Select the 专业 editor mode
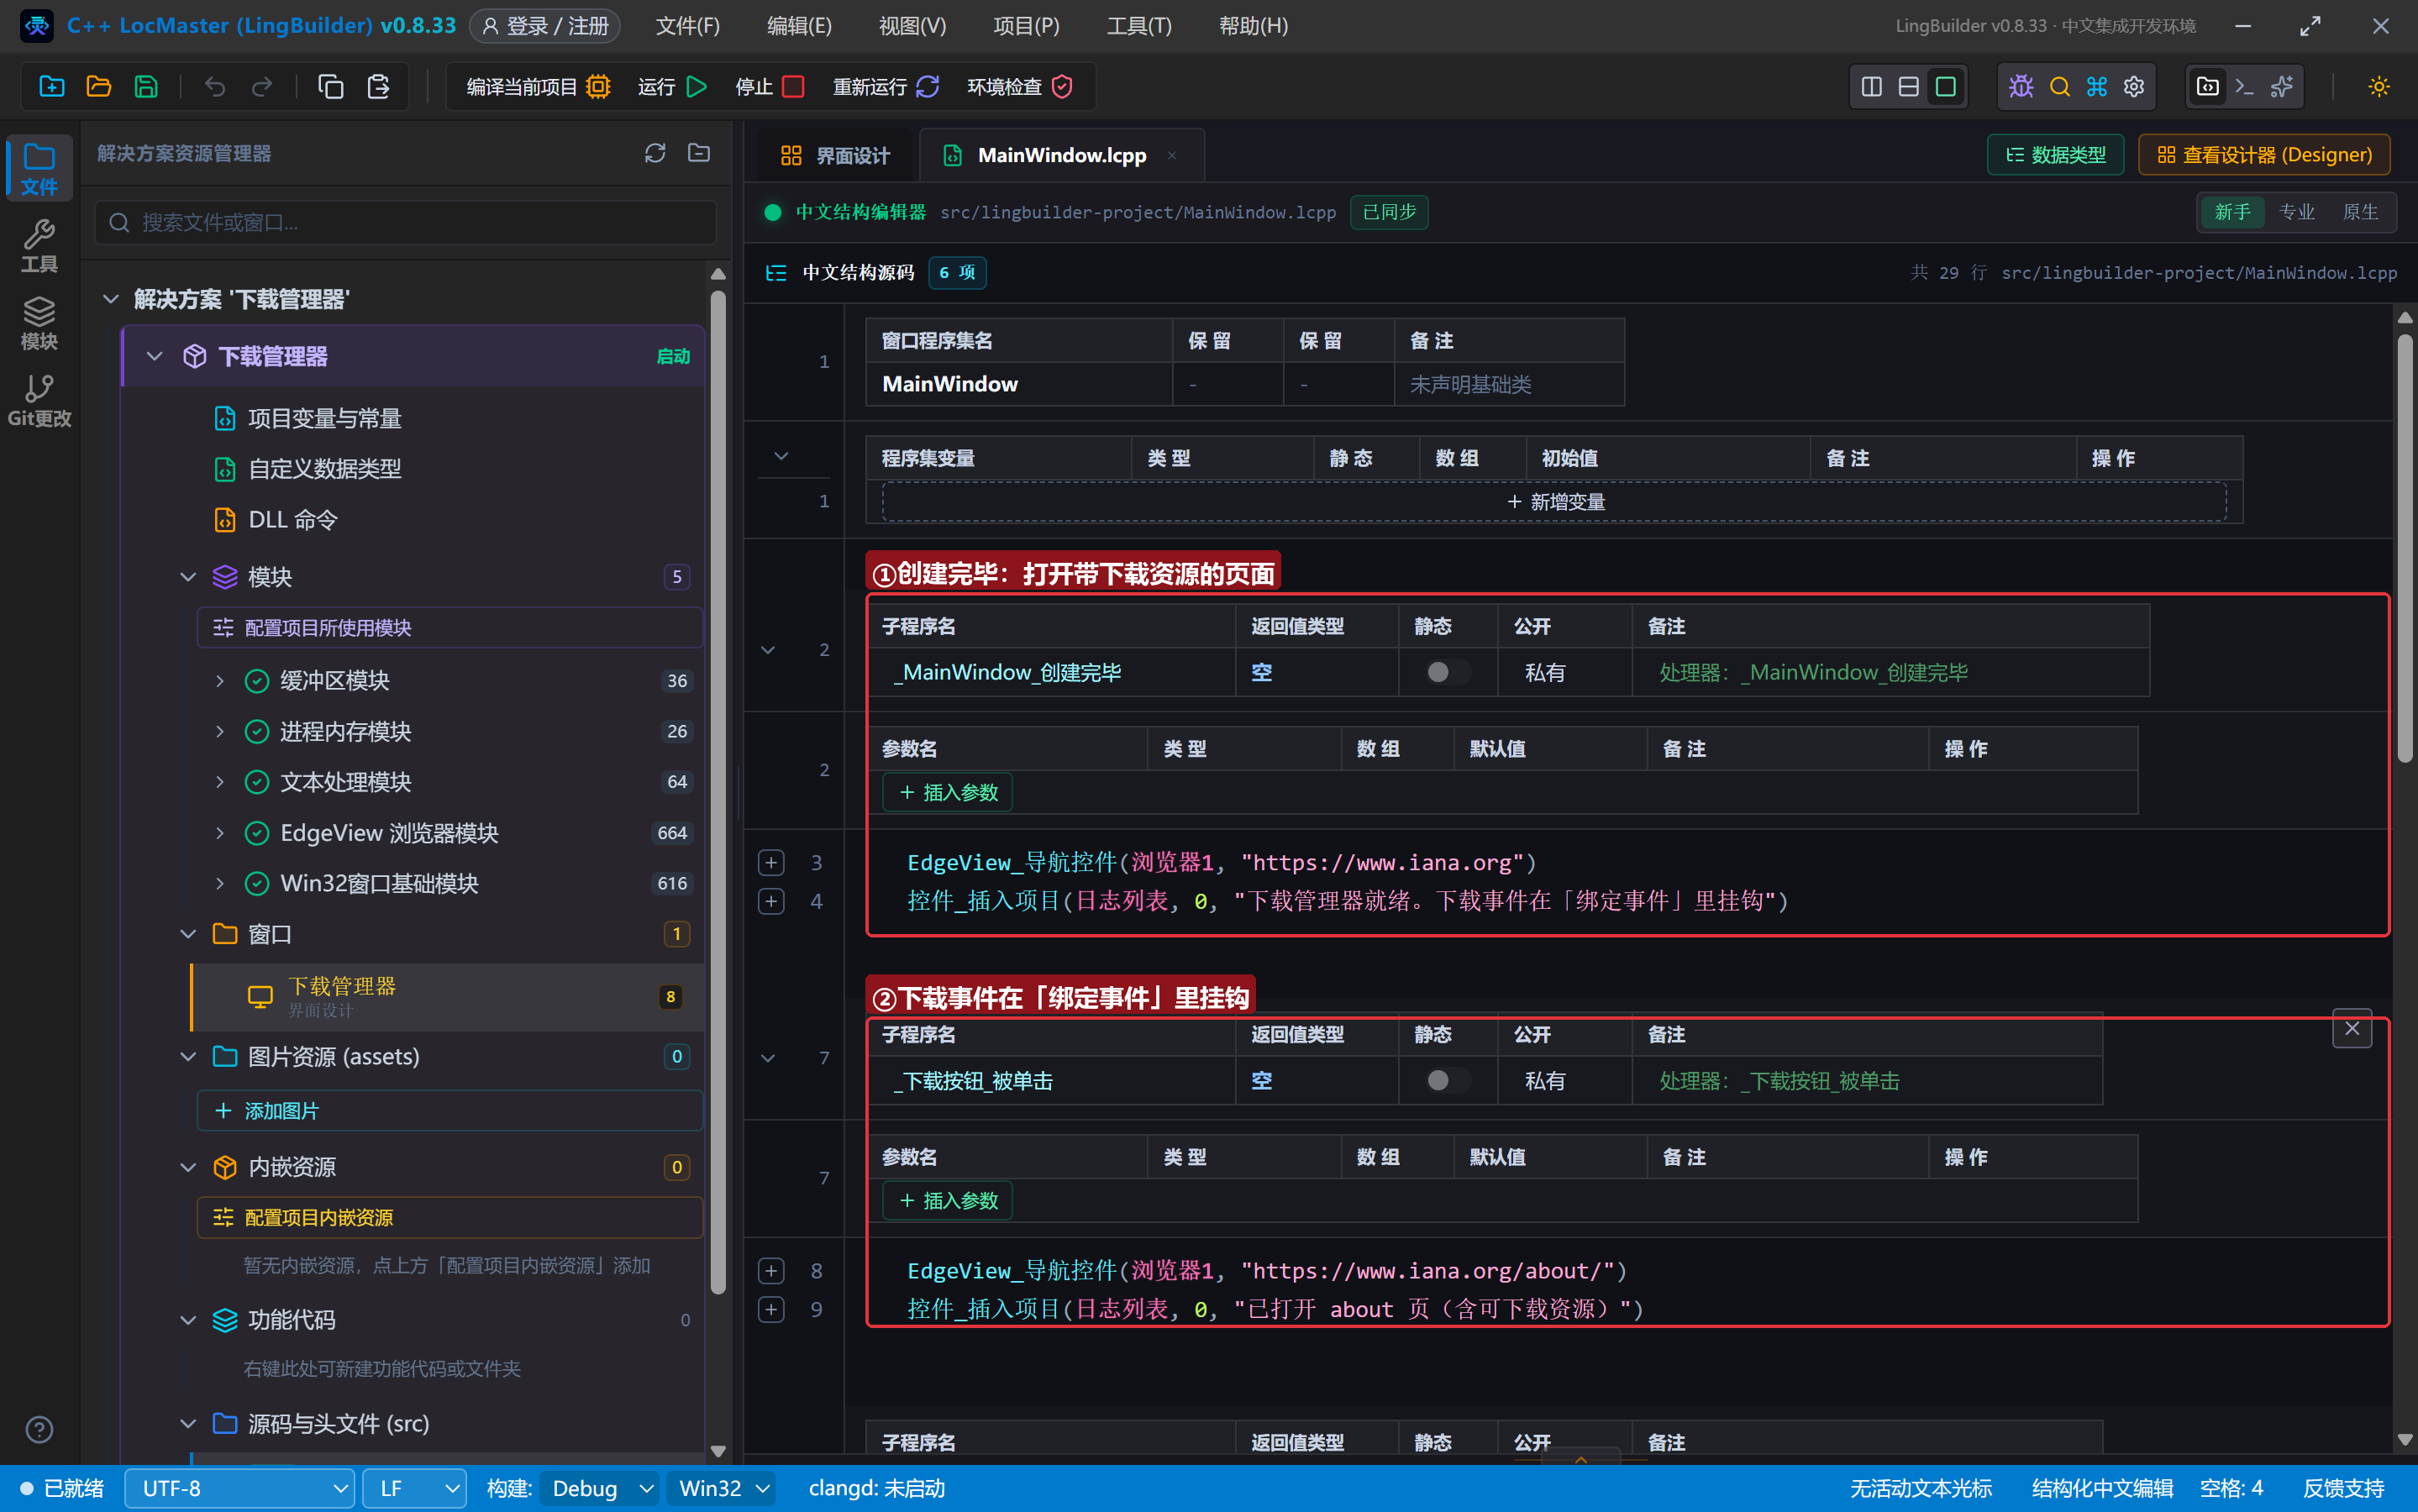This screenshot has height=1512, width=2418. point(2296,212)
